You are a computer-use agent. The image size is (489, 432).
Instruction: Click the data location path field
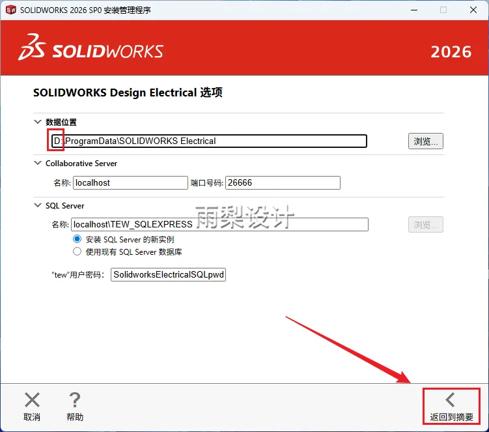click(x=209, y=141)
